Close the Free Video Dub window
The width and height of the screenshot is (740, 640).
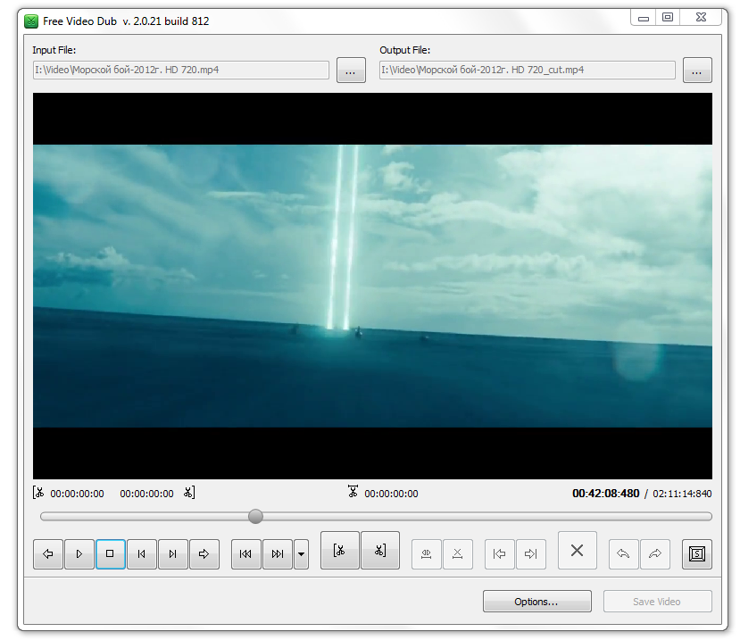pyautogui.click(x=701, y=18)
